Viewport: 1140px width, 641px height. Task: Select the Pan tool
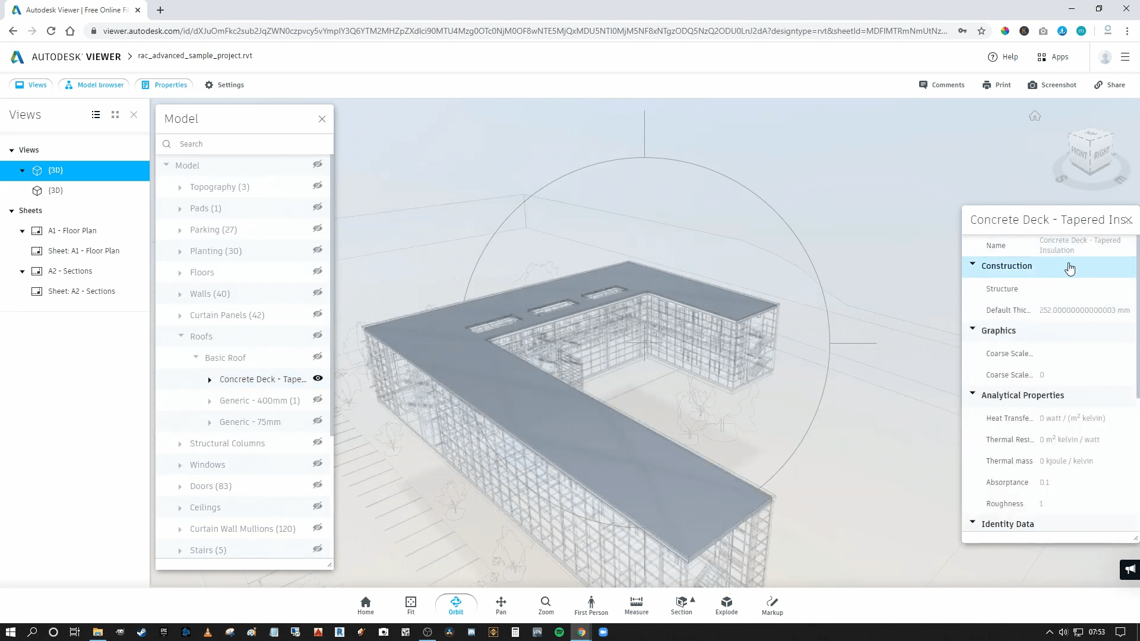(501, 605)
